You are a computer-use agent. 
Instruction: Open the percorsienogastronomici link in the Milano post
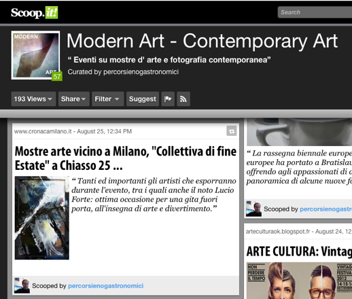point(106,286)
